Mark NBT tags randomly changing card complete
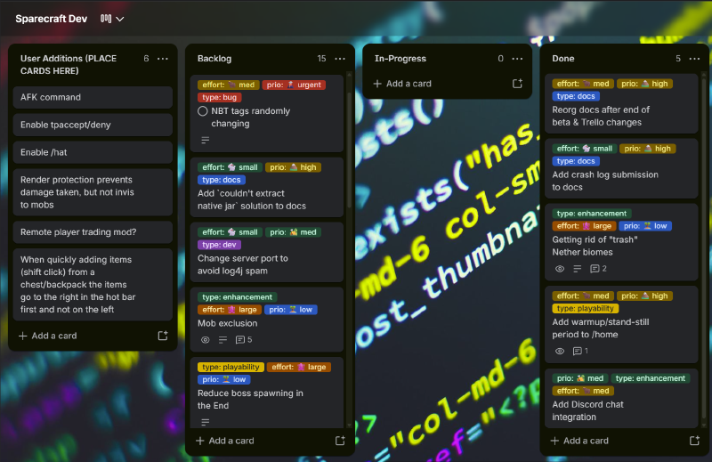Viewport: 712px width, 462px height. coord(203,111)
